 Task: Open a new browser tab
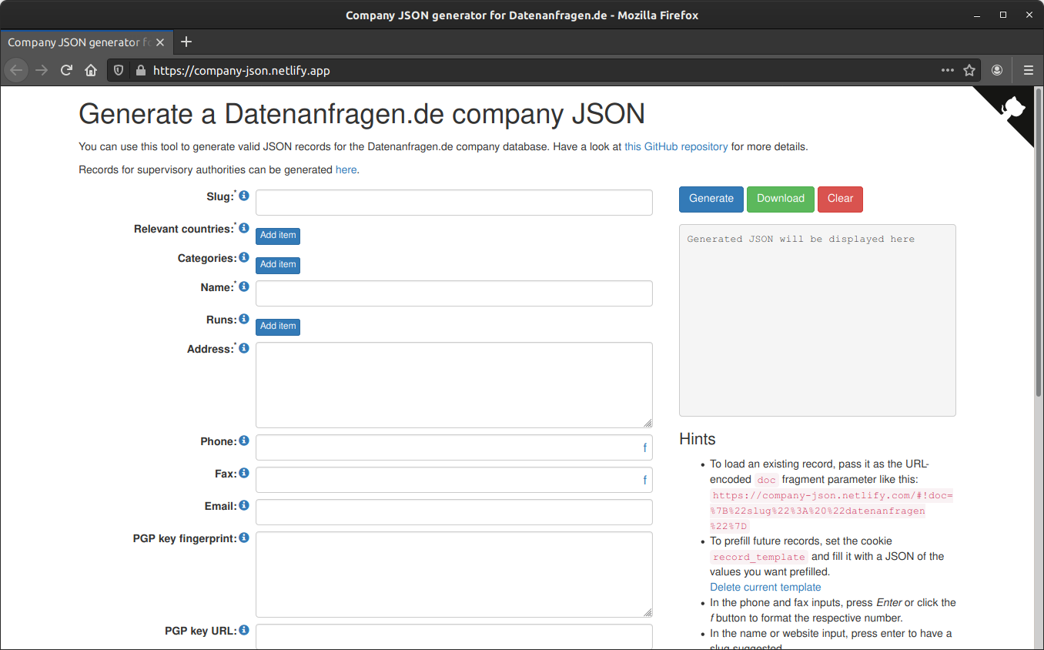coord(186,42)
